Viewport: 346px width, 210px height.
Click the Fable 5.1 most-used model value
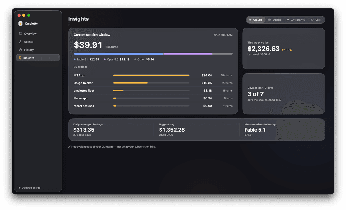point(255,130)
